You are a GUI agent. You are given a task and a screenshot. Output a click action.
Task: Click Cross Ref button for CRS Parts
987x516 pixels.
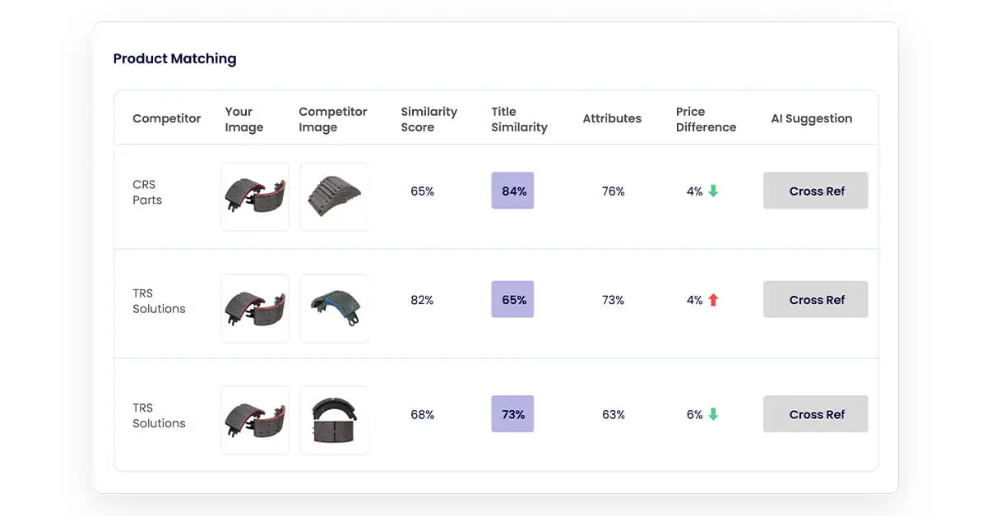(816, 191)
